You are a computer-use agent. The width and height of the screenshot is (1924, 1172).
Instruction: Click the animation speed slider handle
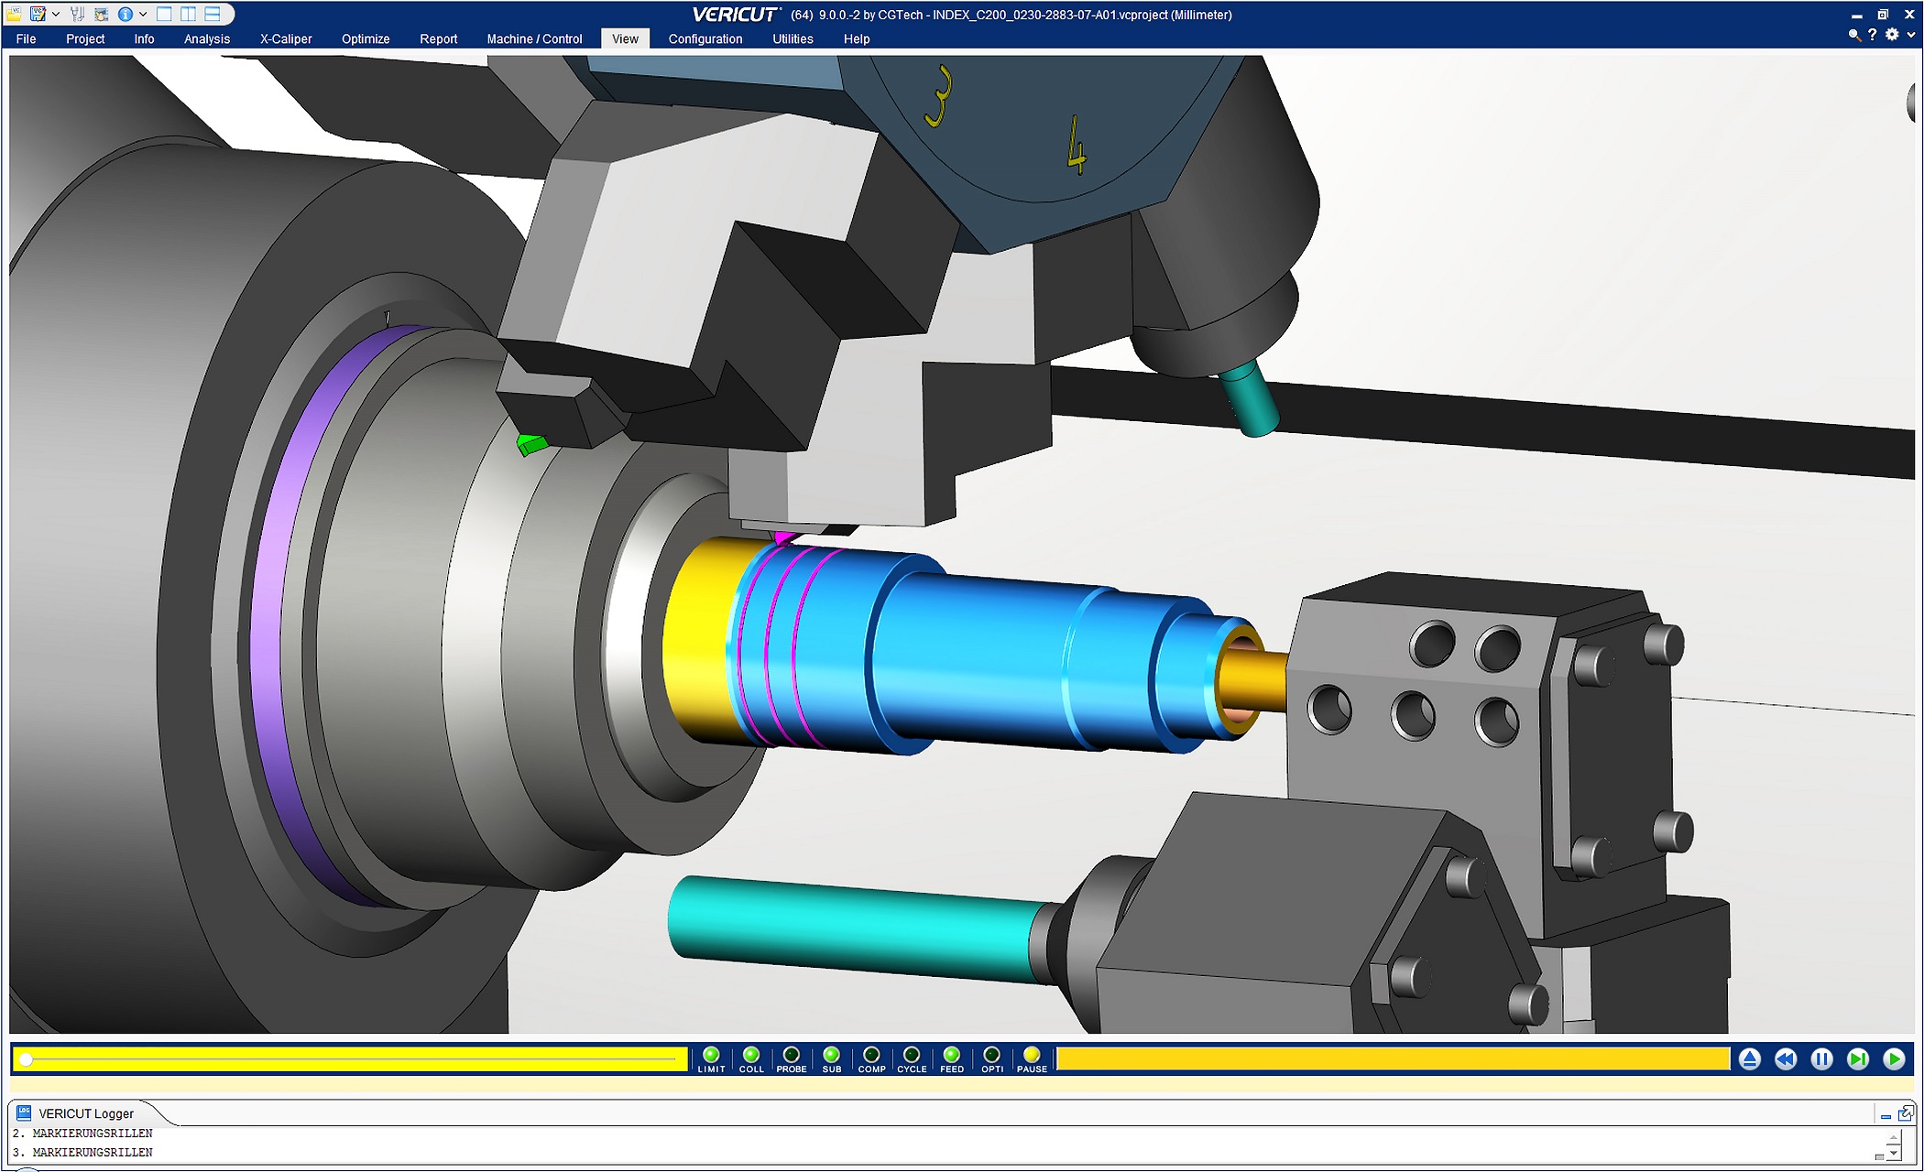pos(27,1059)
